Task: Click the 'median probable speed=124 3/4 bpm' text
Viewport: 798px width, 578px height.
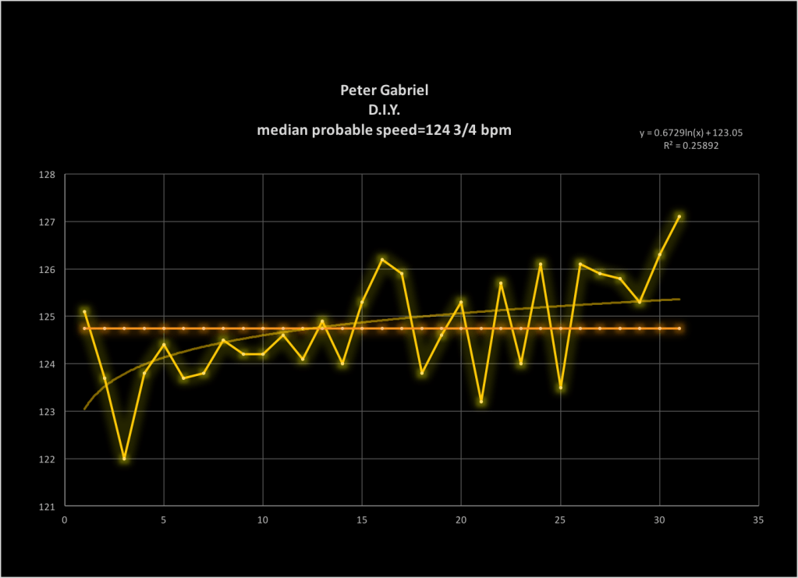Action: pos(384,130)
